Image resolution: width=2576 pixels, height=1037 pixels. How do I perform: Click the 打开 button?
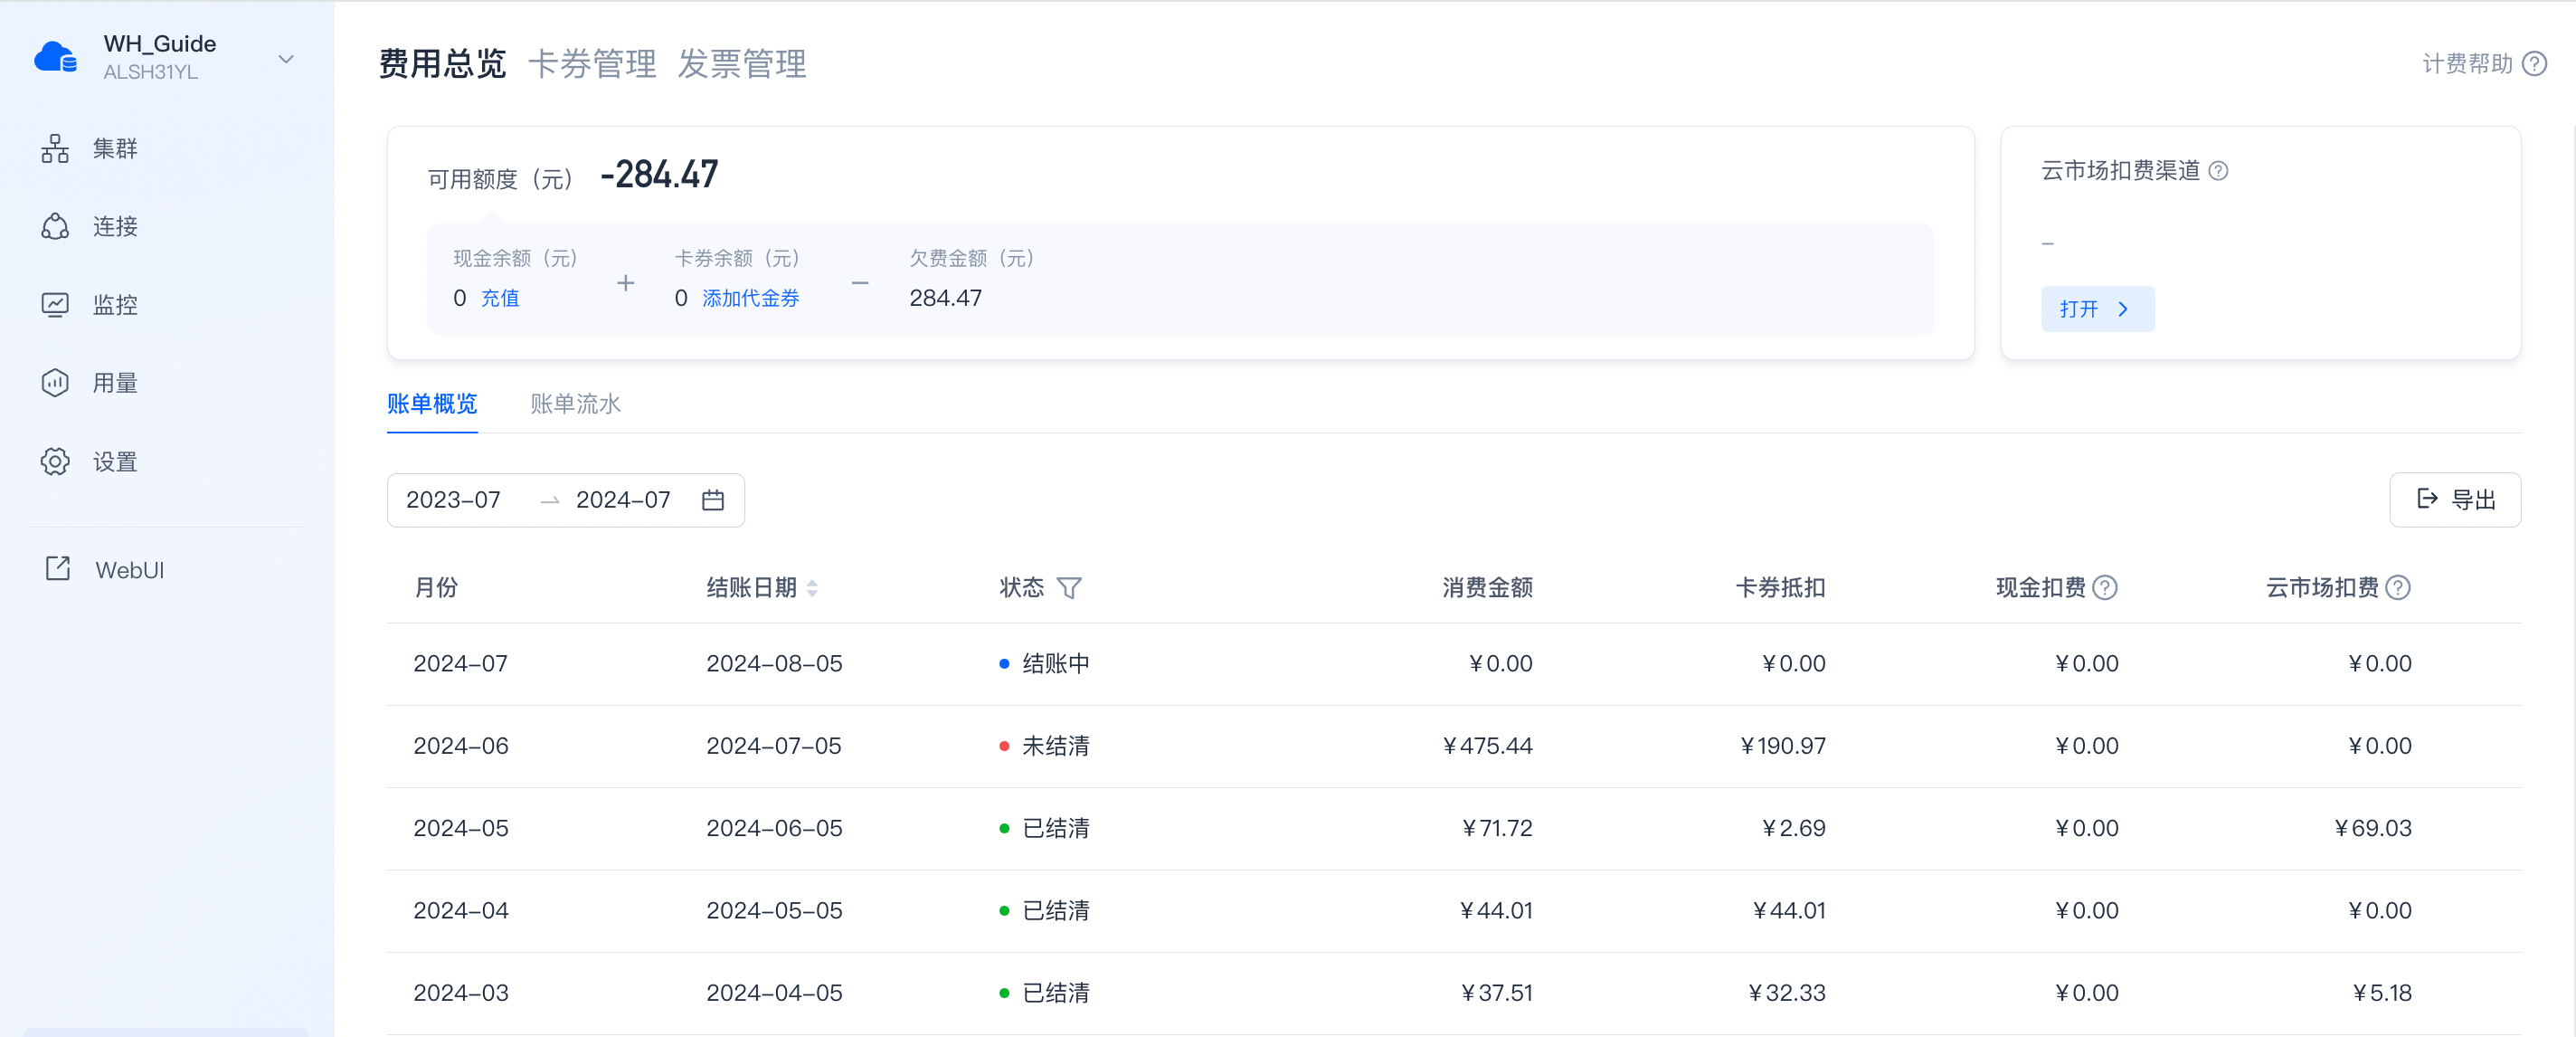[x=2097, y=309]
